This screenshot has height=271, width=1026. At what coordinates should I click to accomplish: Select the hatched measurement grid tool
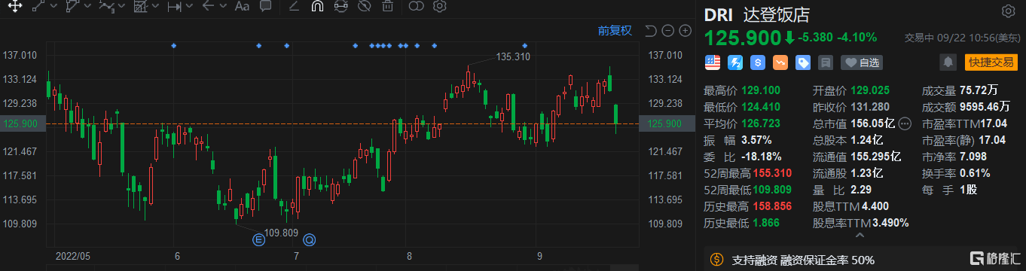(140, 7)
